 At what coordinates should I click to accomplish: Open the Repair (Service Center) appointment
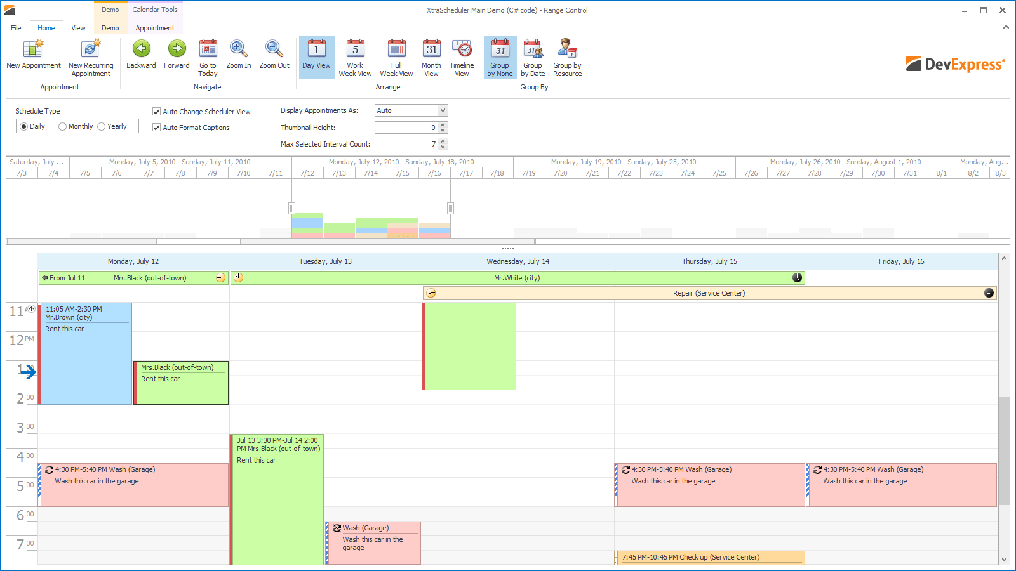(709, 293)
